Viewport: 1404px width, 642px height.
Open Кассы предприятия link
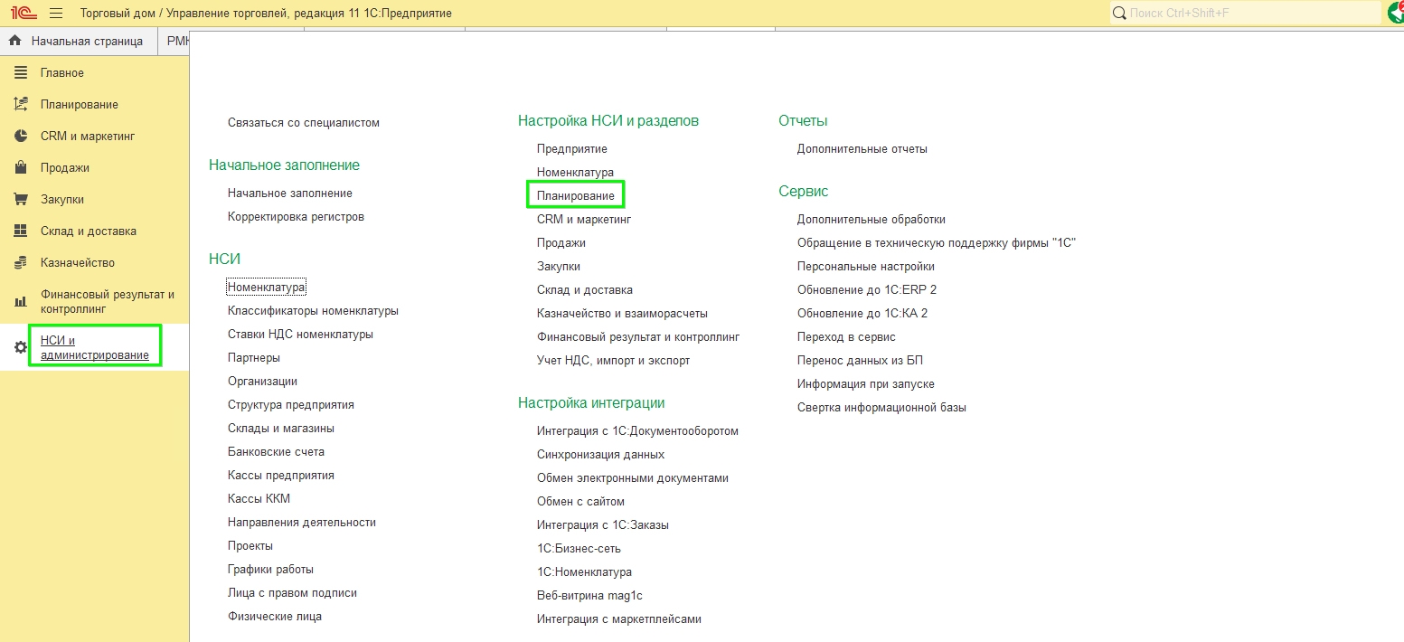pyautogui.click(x=281, y=475)
